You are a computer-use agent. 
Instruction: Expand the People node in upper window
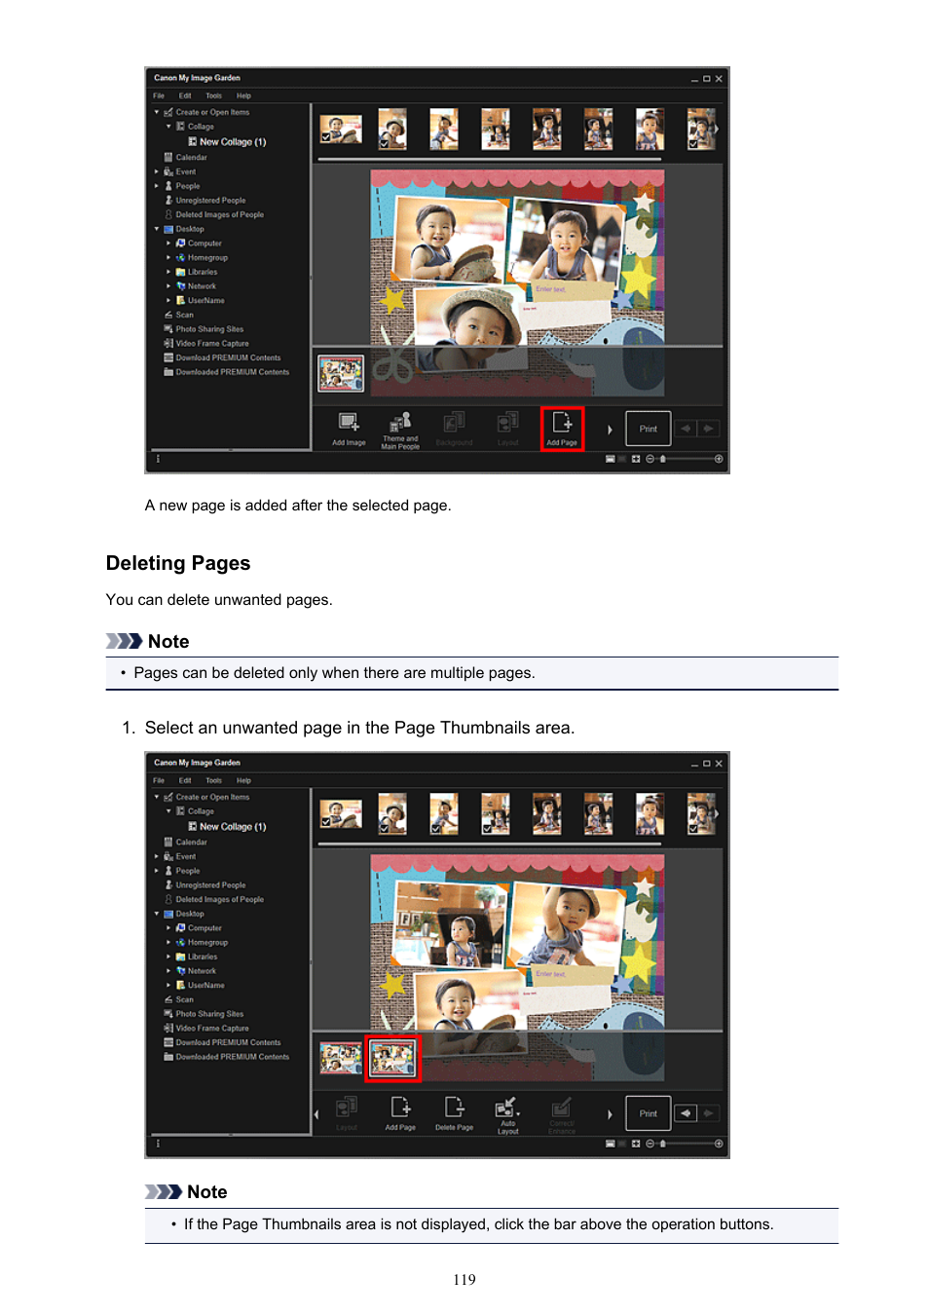(156, 186)
